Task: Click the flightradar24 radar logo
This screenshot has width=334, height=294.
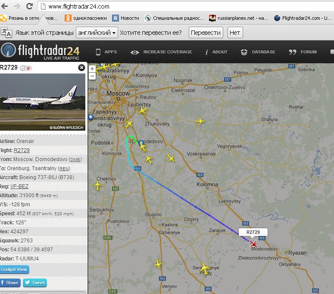Action: click(9, 50)
